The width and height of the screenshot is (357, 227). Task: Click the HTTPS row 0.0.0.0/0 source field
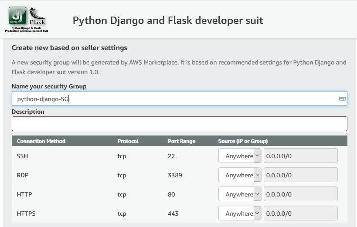300,213
